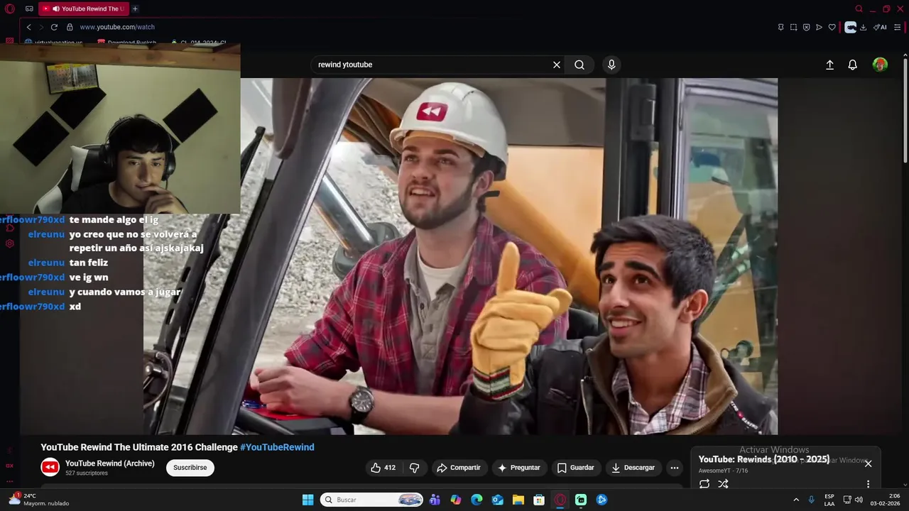
Task: Dislike the YouTube Rewind video
Action: pos(415,468)
